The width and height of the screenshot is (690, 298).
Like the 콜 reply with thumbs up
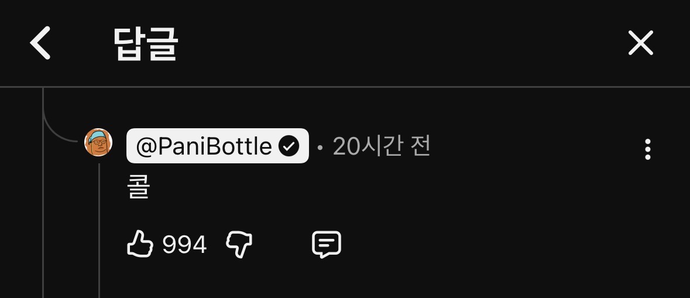(x=140, y=244)
